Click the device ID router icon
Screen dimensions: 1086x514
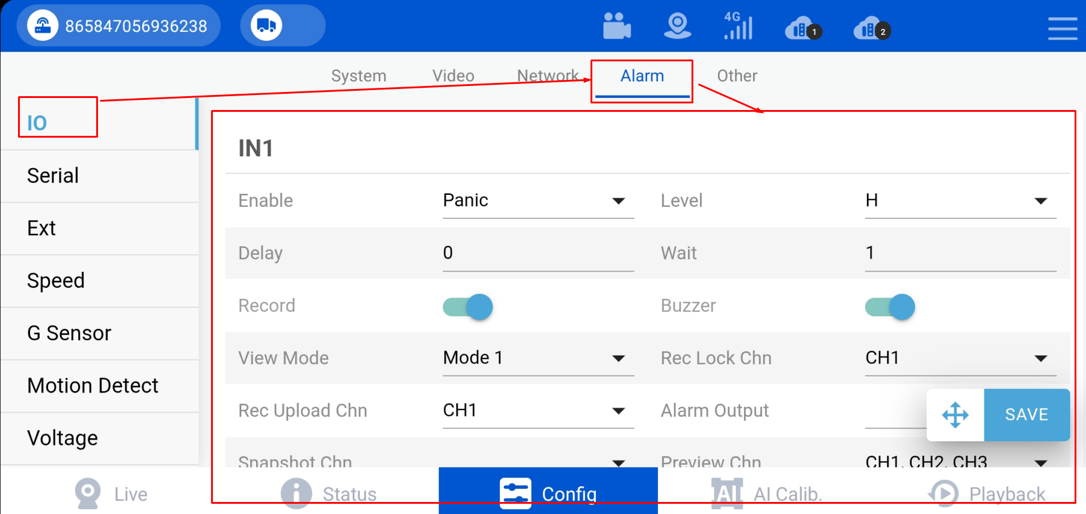point(43,26)
